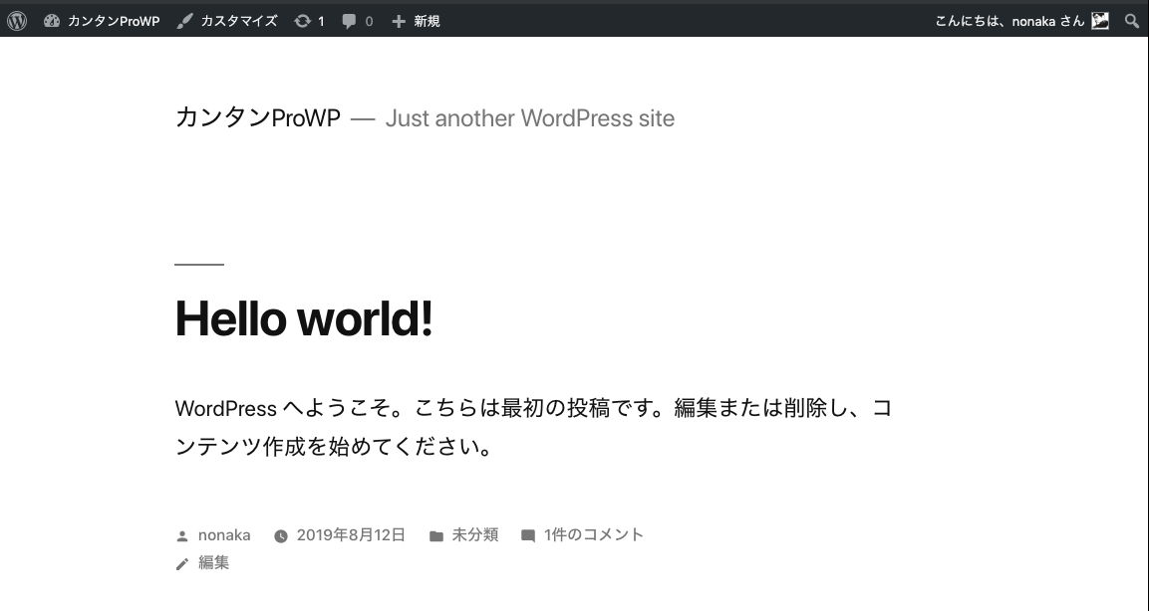Open the WordPress logo menu
The height and width of the screenshot is (611, 1149).
pos(17,21)
